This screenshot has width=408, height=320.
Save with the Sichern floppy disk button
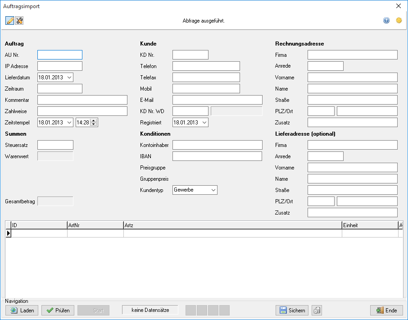click(292, 311)
